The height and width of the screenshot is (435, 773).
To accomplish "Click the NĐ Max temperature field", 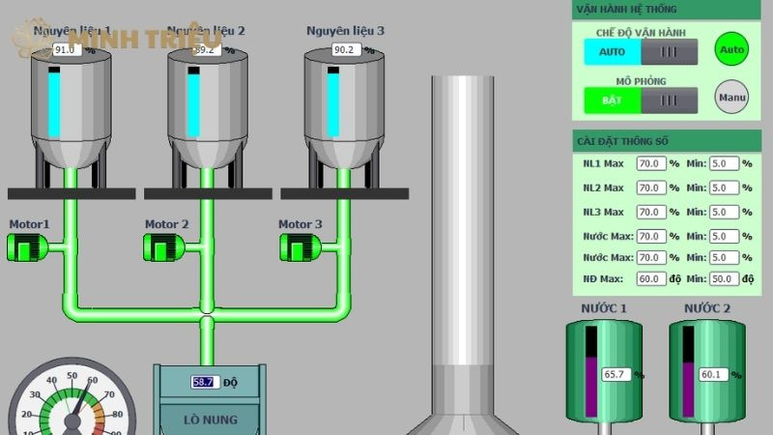I will click(649, 278).
